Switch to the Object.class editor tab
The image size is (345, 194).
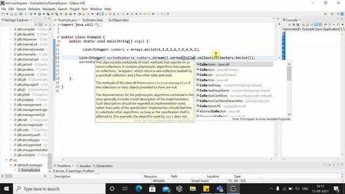click(119, 20)
